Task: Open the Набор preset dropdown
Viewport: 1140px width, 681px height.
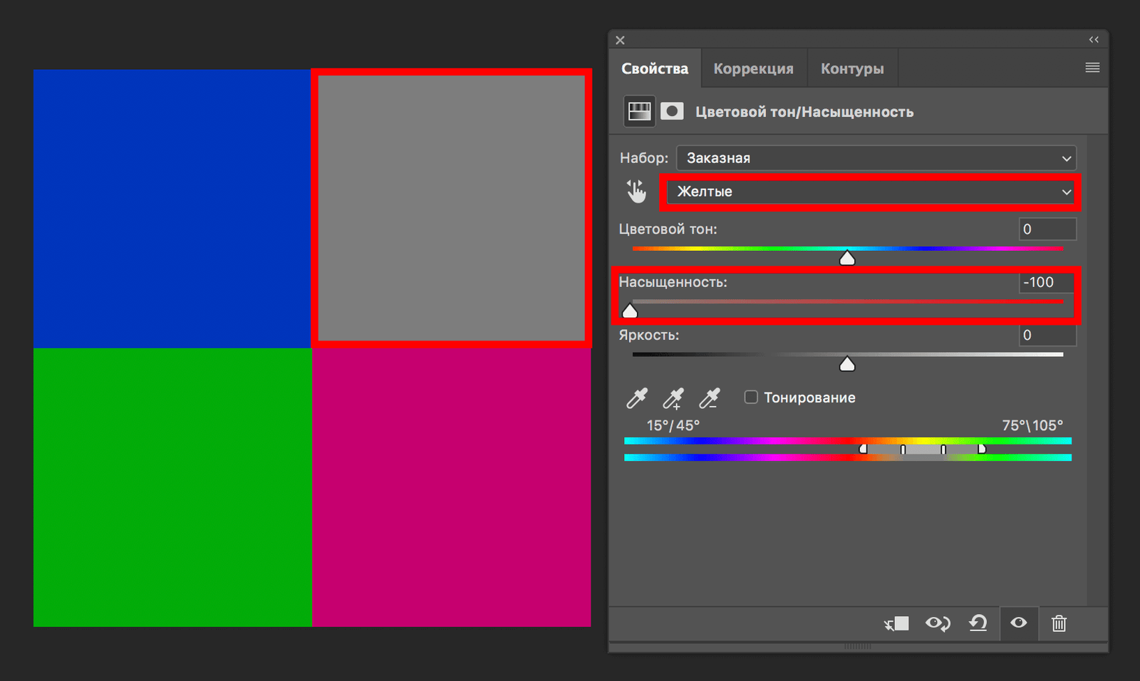Action: [x=876, y=158]
